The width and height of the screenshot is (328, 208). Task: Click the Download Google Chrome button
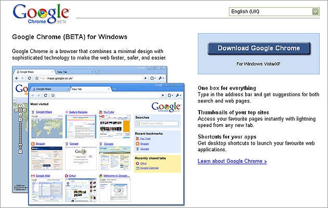click(259, 48)
